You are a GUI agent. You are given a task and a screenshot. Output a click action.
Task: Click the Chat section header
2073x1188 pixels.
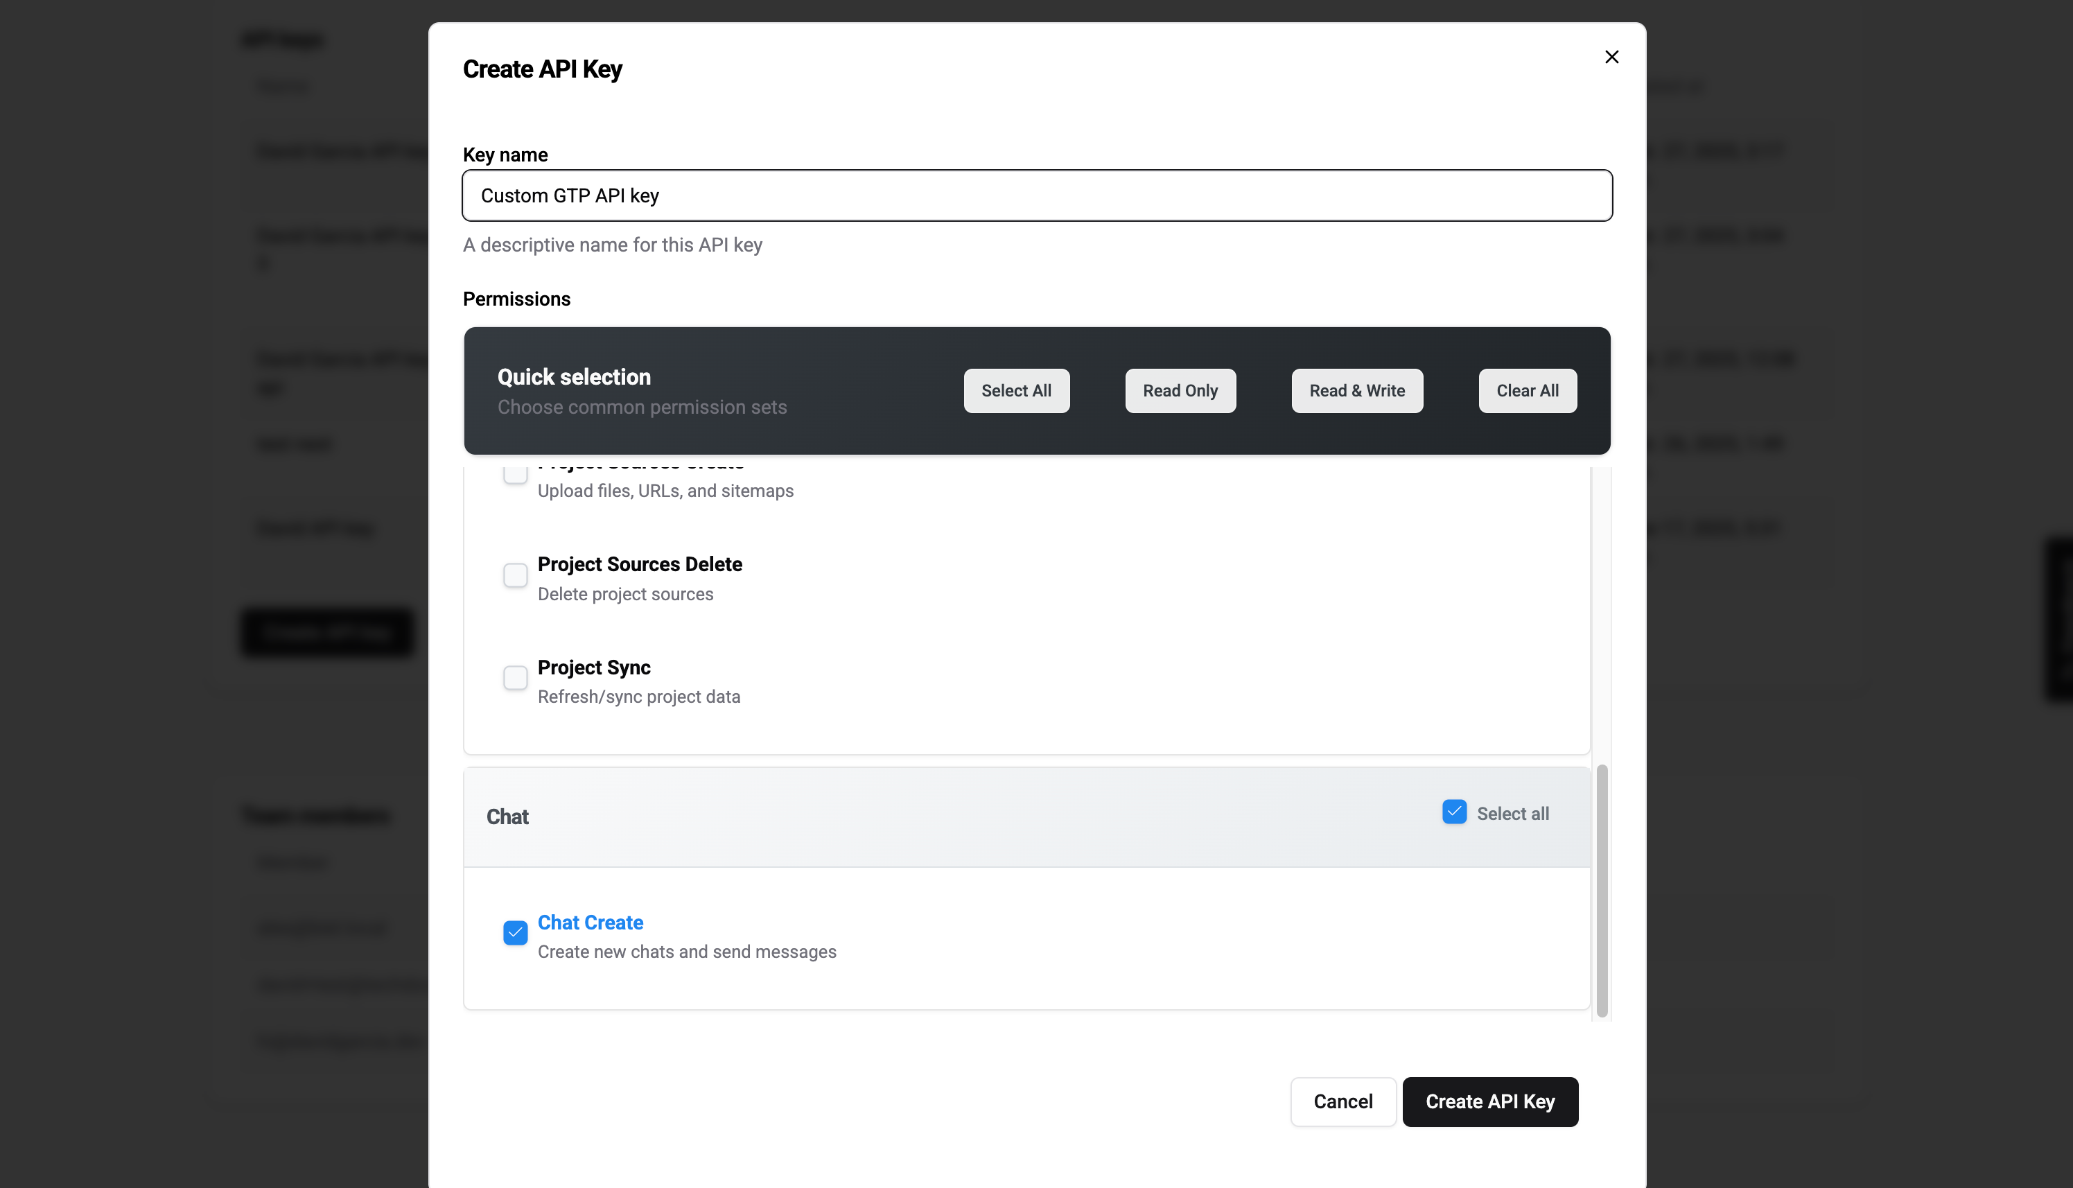pyautogui.click(x=507, y=816)
